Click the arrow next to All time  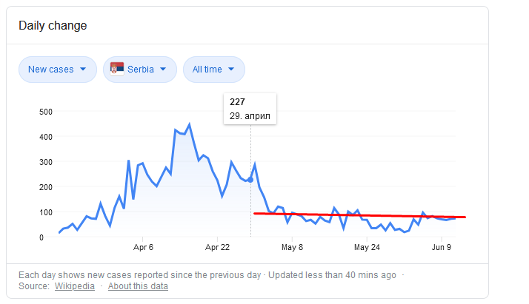pos(231,69)
